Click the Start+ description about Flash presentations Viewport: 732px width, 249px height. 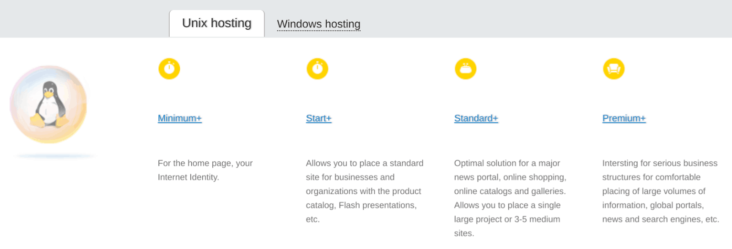365,191
